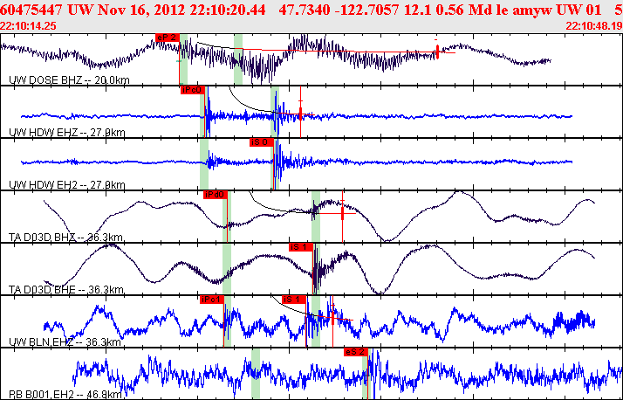Click the red coda end marker on DOSE BHZ
The image size is (623, 400).
coord(437,52)
